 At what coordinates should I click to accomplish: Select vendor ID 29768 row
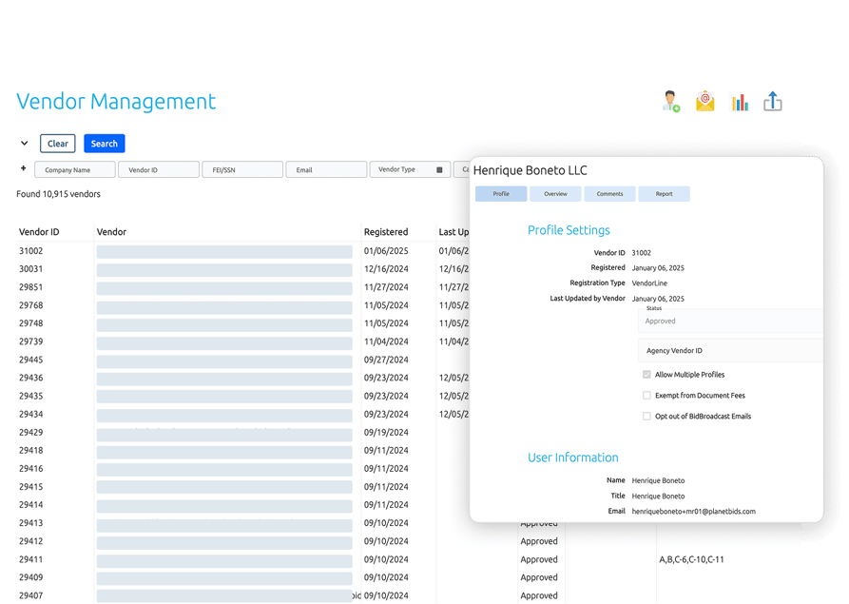click(x=30, y=305)
